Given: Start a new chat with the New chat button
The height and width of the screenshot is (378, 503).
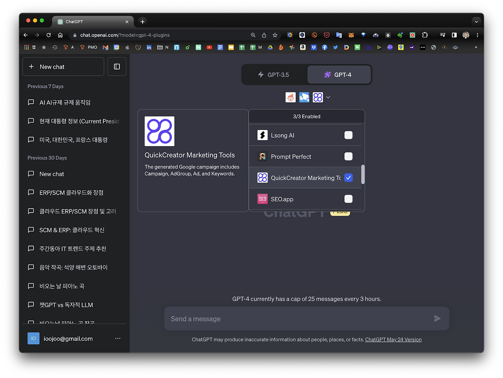Looking at the screenshot, I should tap(63, 67).
